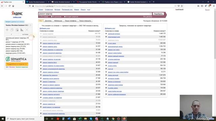
Task: Click the Windows taskbar search box
Action: (25, 119)
